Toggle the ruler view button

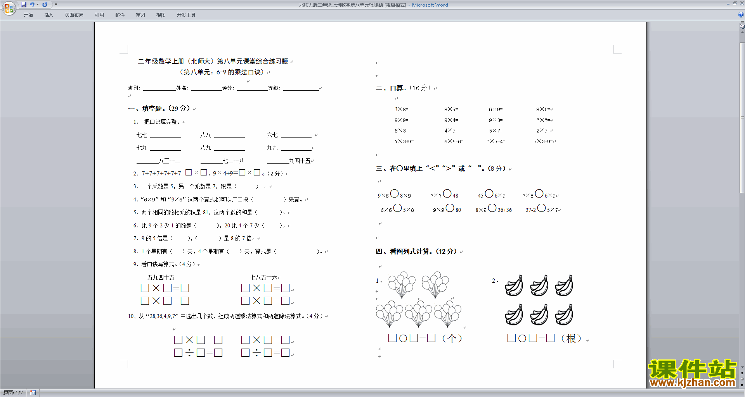coord(742,26)
